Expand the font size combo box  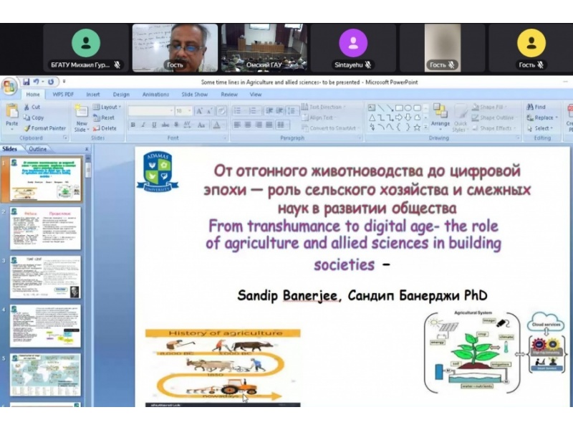click(190, 111)
